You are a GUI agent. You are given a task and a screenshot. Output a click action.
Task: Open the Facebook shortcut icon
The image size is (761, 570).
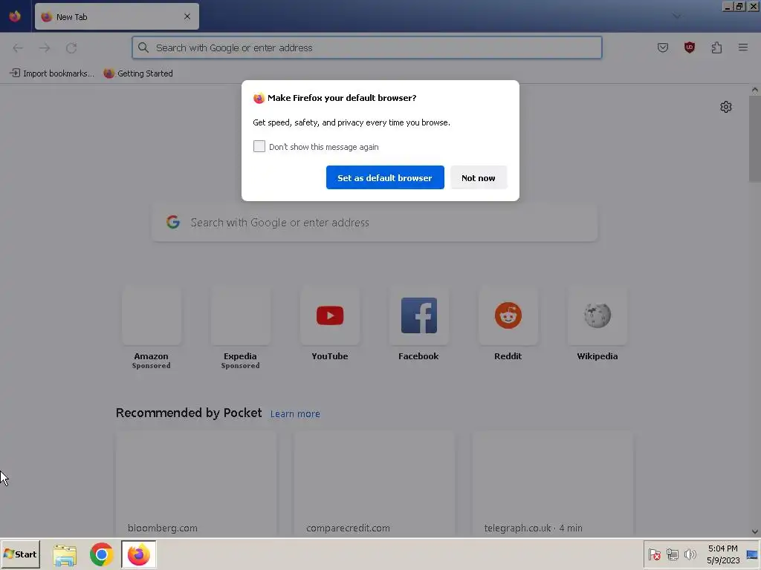pyautogui.click(x=419, y=315)
